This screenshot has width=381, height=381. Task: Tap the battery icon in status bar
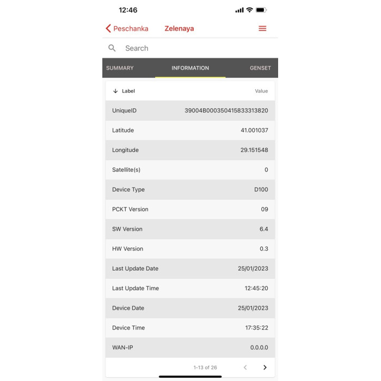261,10
